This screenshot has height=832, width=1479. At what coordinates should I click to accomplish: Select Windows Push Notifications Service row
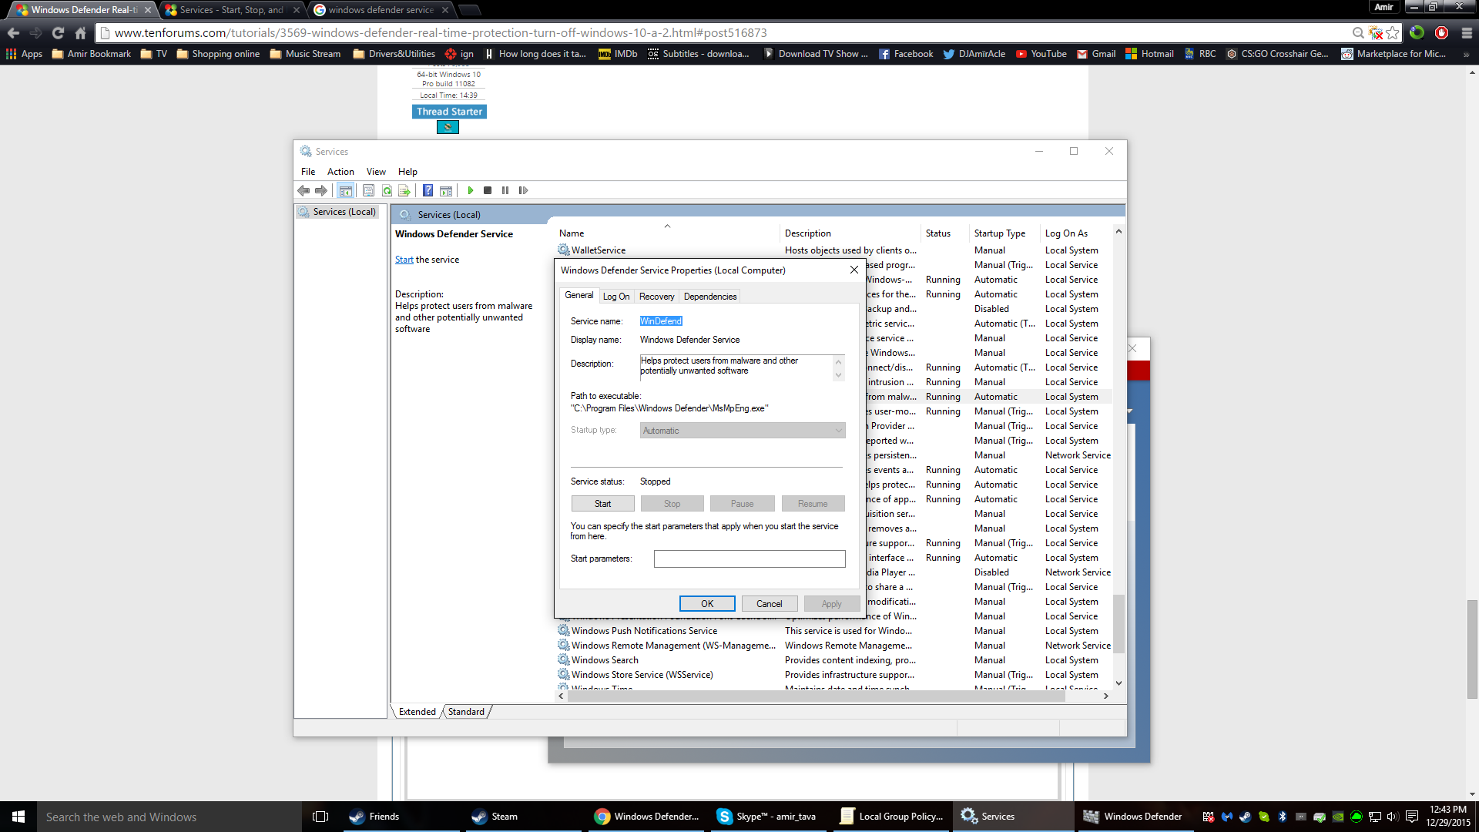pos(833,631)
